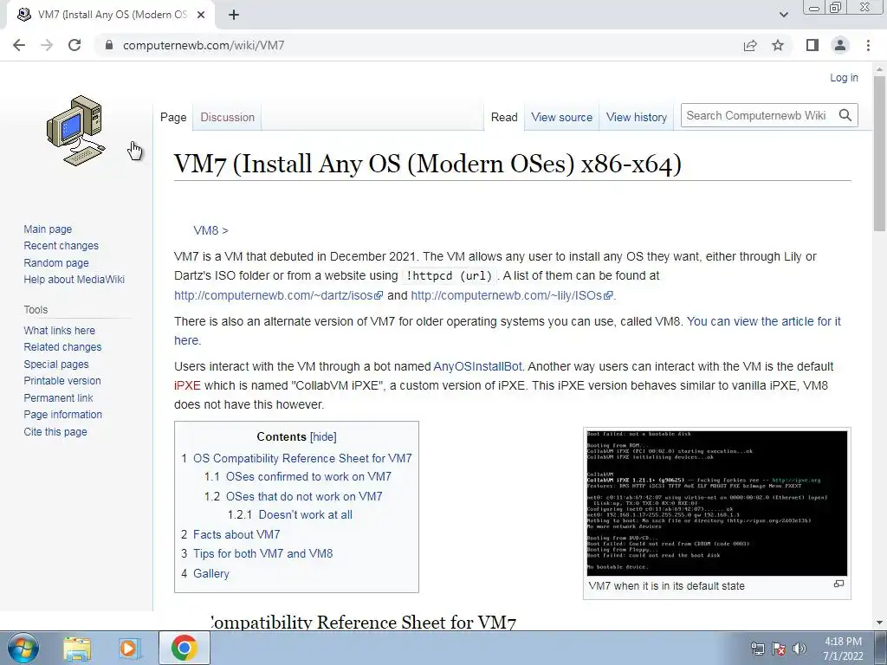887x665 pixels.
Task: Jump to OSes confirmed to work on VM7
Action: [309, 477]
